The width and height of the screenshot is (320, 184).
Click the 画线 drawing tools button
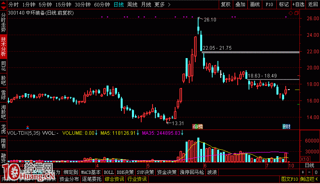[255, 4]
